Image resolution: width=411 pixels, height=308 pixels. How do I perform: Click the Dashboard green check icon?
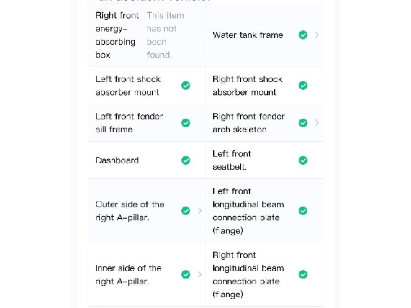[x=186, y=160]
